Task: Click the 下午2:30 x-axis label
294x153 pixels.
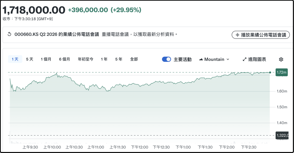Action: point(249,147)
